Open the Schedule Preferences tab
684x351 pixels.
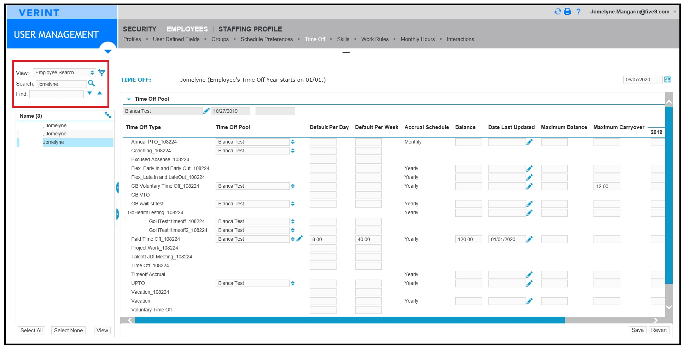click(267, 39)
